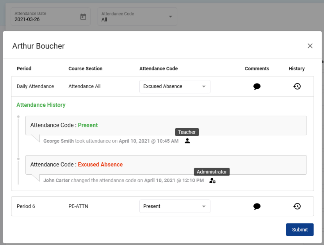
Task: Click the Administrator icon under John Carter
Action: click(212, 180)
